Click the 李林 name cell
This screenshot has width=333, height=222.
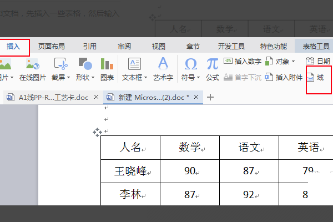[x=130, y=194]
